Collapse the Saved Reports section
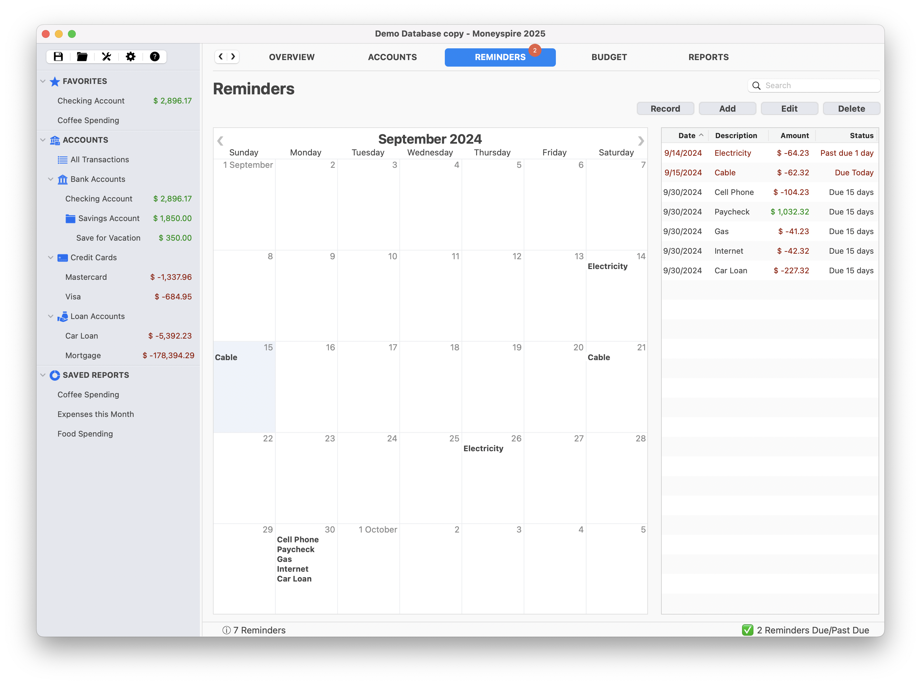Image resolution: width=921 pixels, height=685 pixels. pyautogui.click(x=43, y=375)
